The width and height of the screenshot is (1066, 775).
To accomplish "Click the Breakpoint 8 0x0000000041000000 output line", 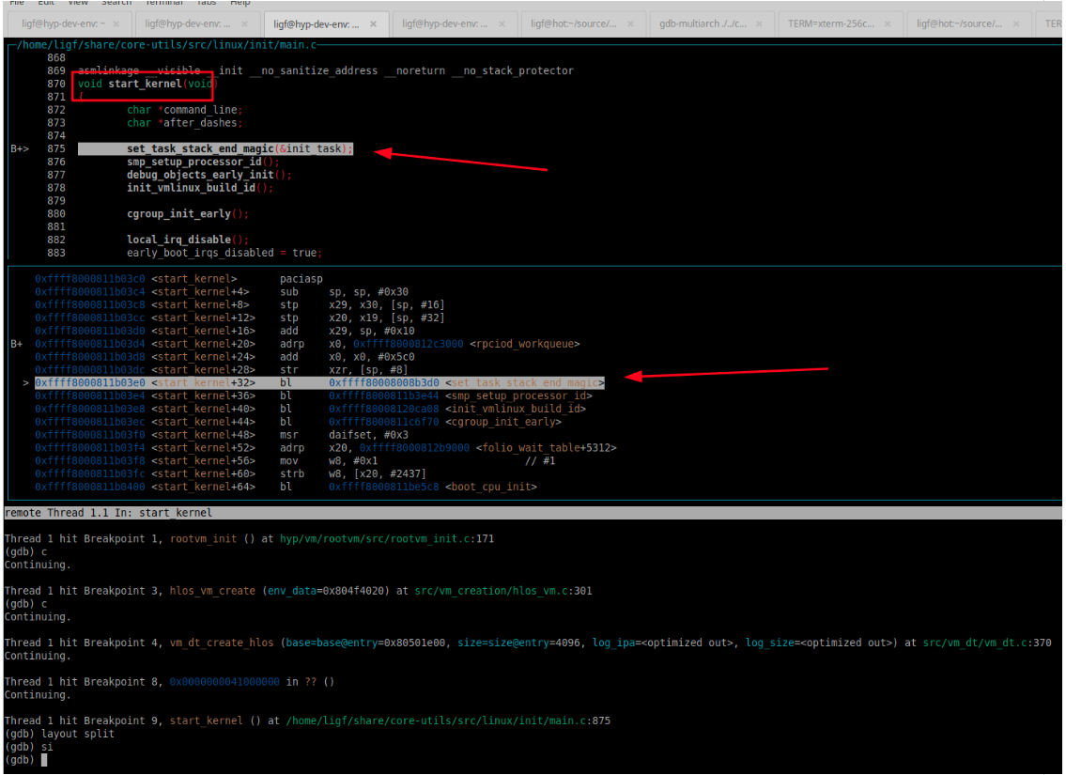I will pos(169,682).
